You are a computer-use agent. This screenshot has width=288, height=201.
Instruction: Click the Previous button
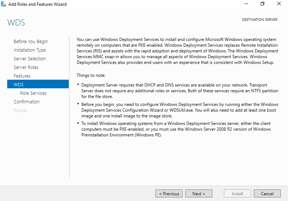click(x=169, y=193)
